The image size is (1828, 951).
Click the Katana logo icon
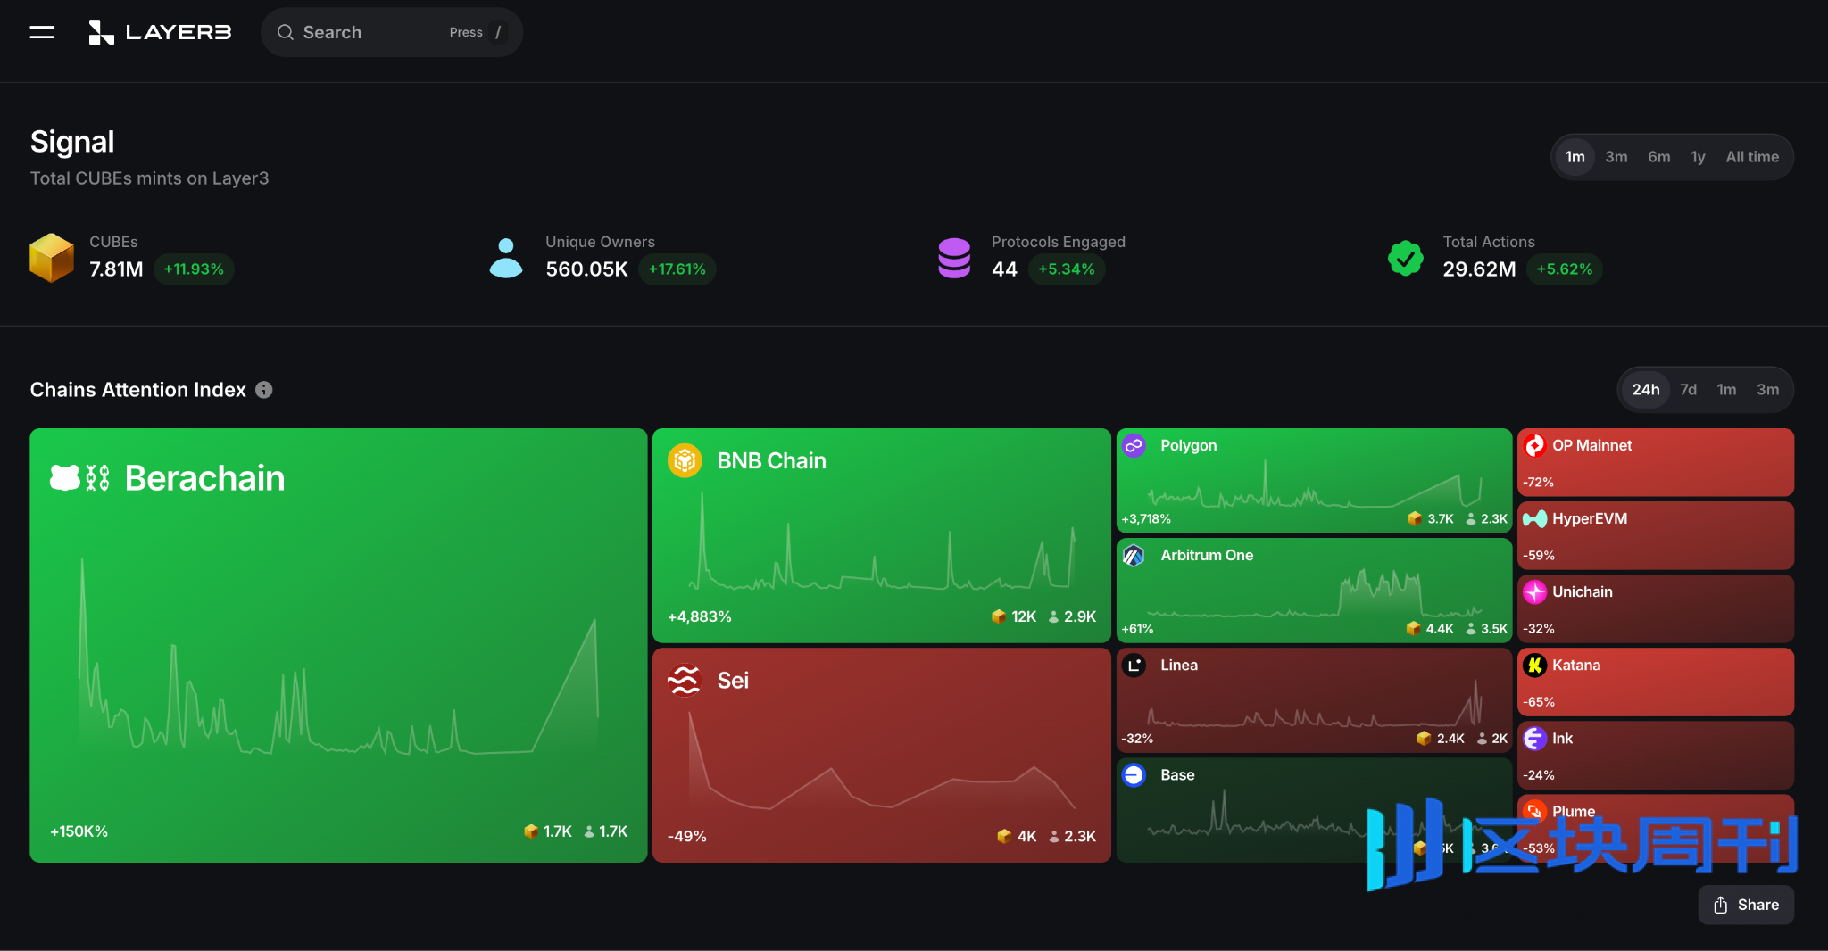click(x=1534, y=665)
